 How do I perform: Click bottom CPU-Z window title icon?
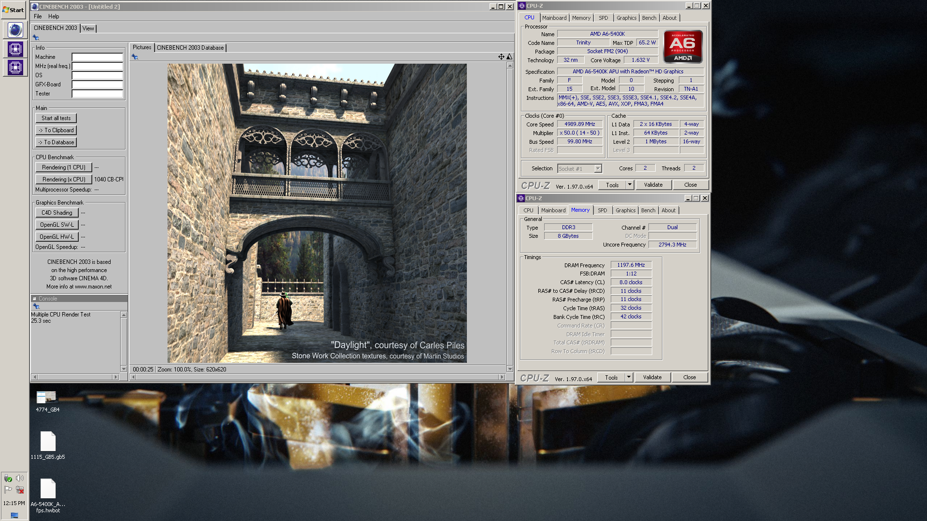[521, 198]
